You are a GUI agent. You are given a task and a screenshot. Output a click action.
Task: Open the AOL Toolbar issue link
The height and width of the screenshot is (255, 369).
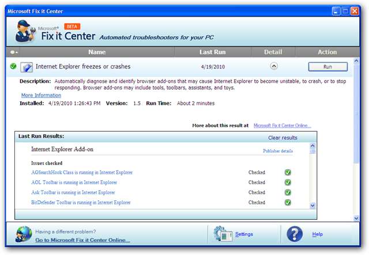[74, 182]
